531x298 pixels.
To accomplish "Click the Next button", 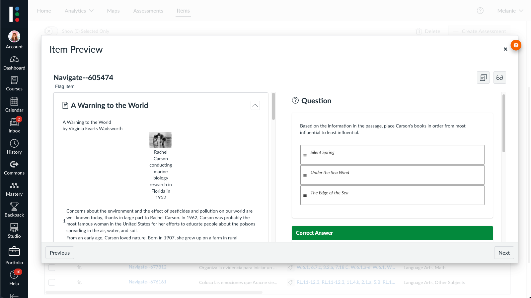I will [x=504, y=253].
